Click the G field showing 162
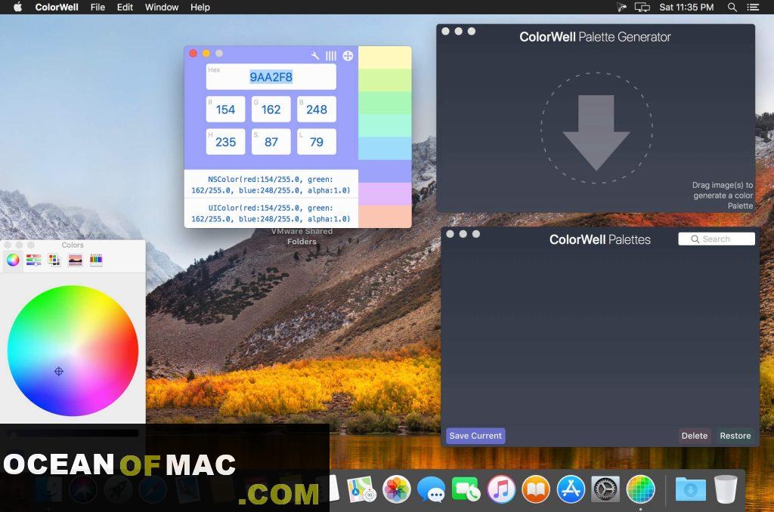This screenshot has height=512, width=774. tap(271, 109)
